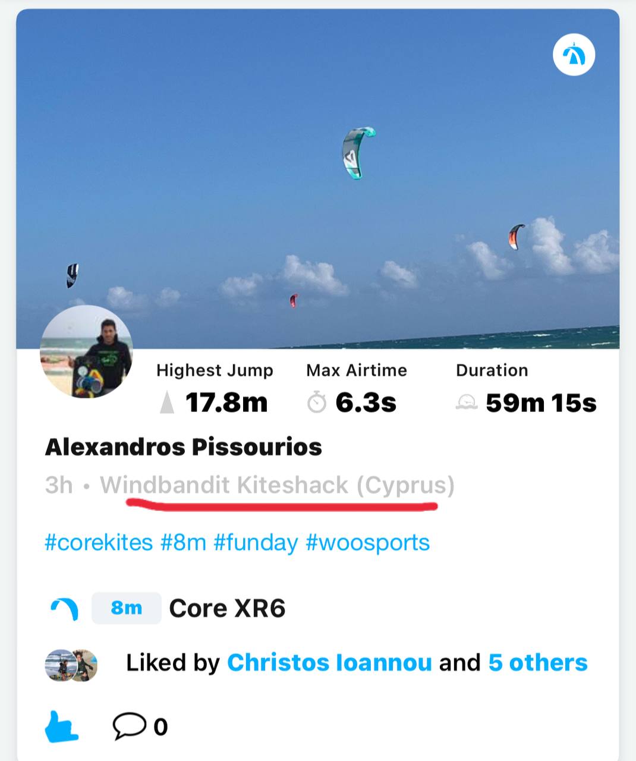Open the Core XR6 kite details
The width and height of the screenshot is (636, 761).
[227, 608]
